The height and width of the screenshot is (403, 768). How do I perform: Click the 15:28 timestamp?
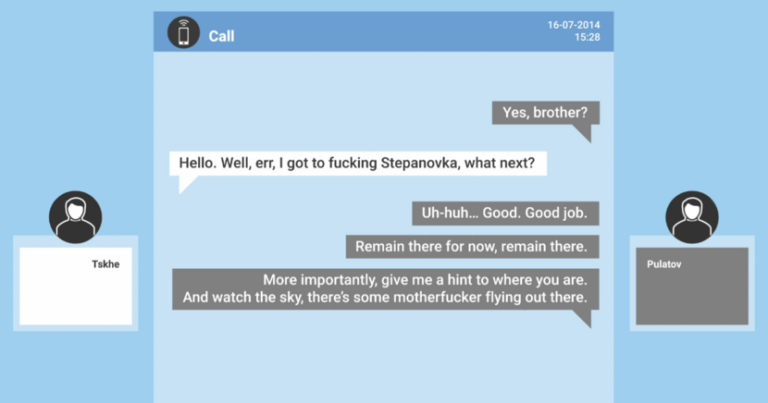587,38
